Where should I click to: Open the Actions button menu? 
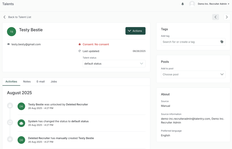[135, 31]
